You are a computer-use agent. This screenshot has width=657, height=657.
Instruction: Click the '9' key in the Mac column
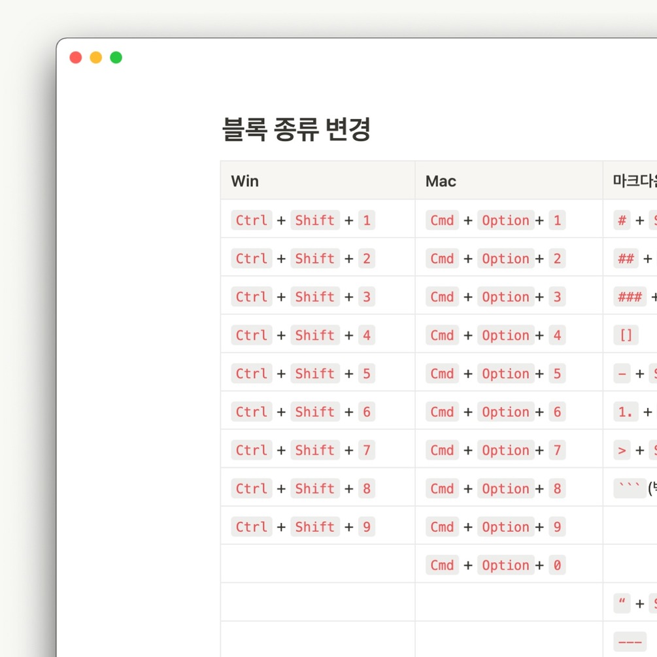[x=557, y=527]
